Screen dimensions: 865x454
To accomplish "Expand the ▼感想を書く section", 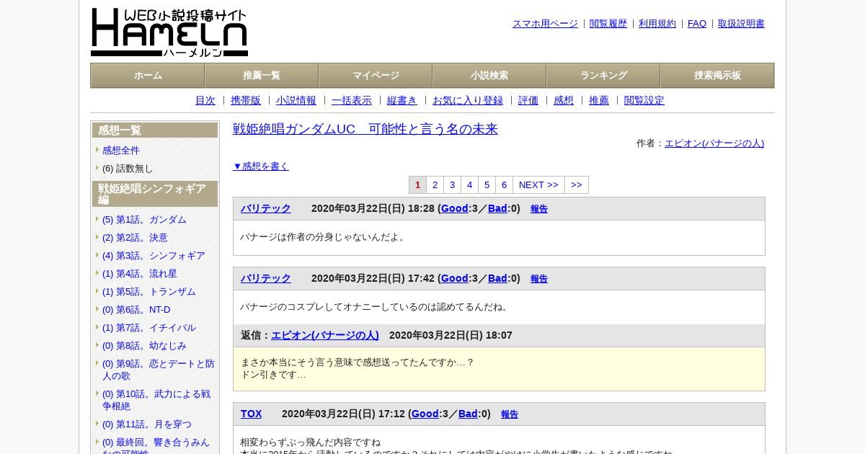I will click(261, 166).
